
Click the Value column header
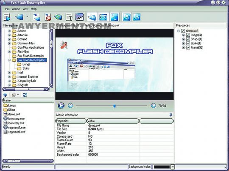click(113, 121)
